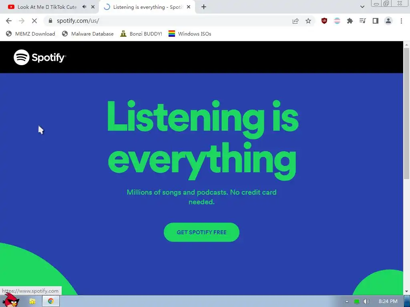Click the spotify.com/us/ address bar
The image size is (410, 307).
(x=167, y=21)
